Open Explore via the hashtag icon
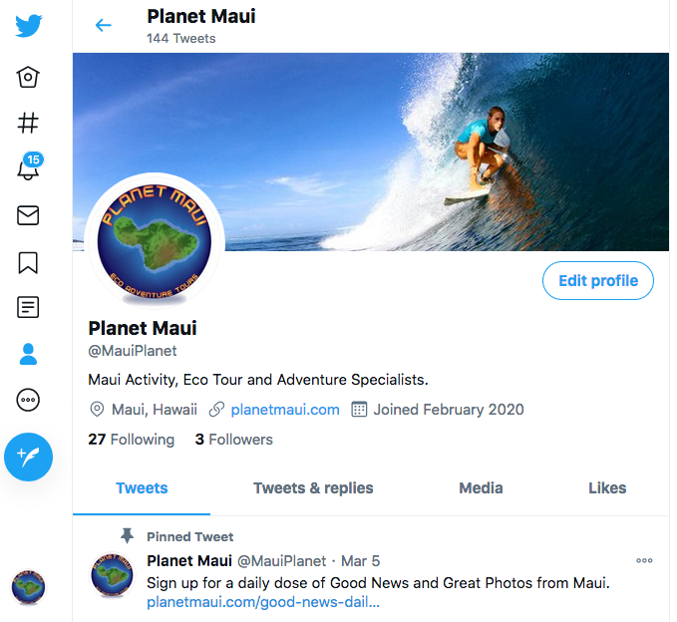 pyautogui.click(x=28, y=123)
